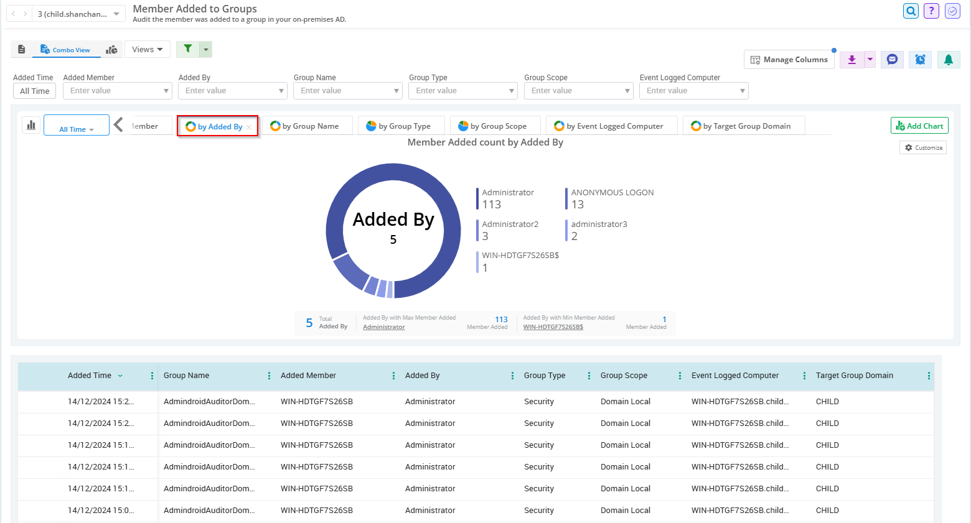Open the alarm clock schedule icon
The image size is (971, 523).
(x=920, y=60)
